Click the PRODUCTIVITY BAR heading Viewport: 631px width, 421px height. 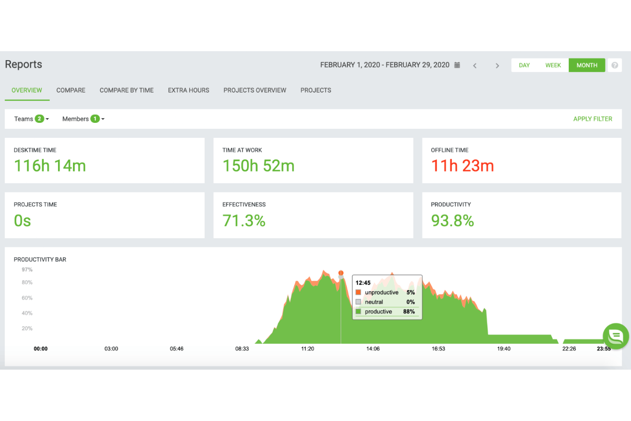click(40, 259)
